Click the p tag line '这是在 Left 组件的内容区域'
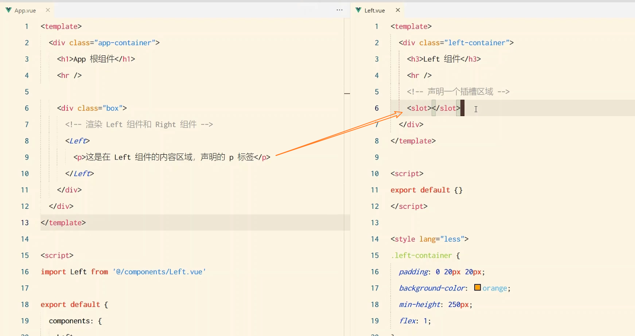Viewport: 635px width, 336px height. coord(172,158)
